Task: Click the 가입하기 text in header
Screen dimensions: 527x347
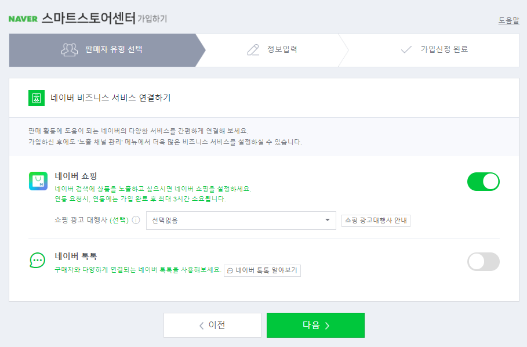Action: click(x=152, y=19)
